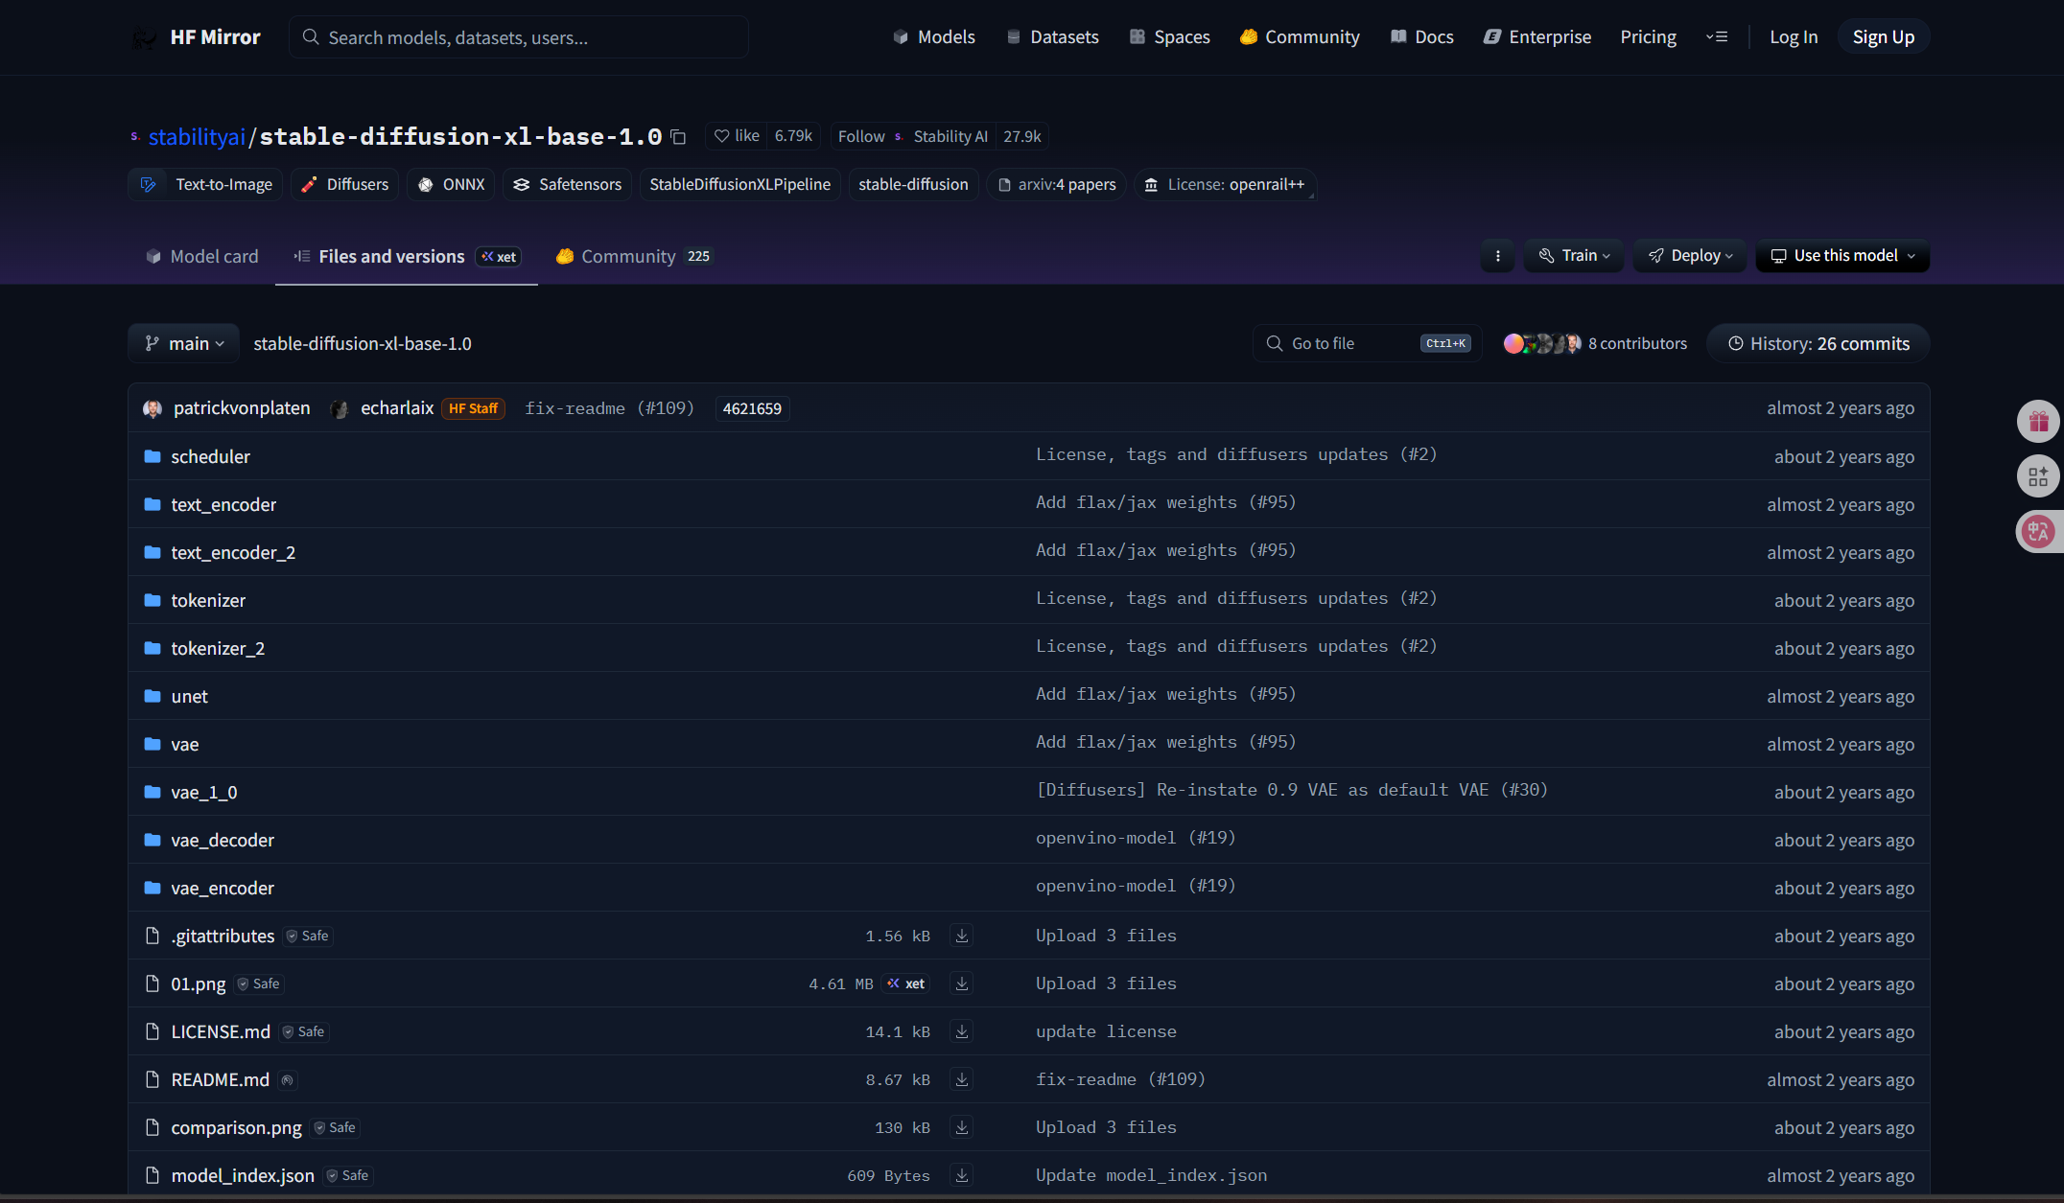Click the stabilityai organization link
This screenshot has height=1203, width=2064.
click(x=197, y=137)
